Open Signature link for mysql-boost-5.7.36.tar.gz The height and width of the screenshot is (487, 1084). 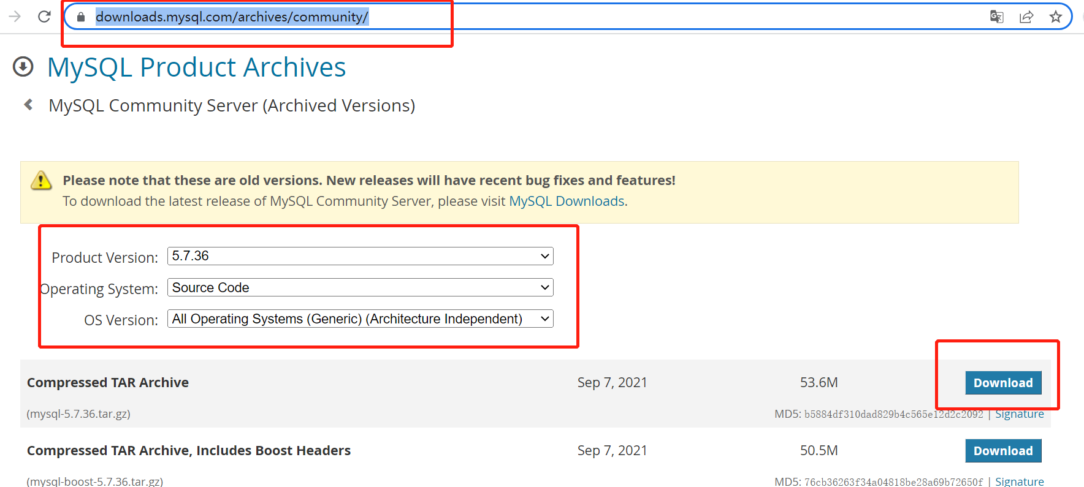point(1019,481)
